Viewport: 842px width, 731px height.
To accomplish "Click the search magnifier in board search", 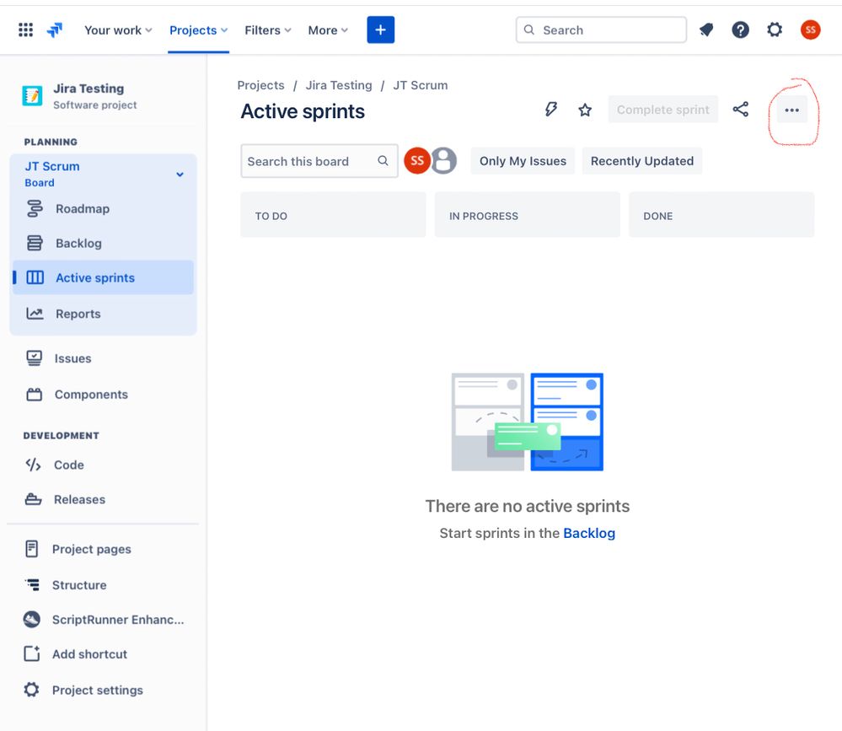I will coord(383,160).
